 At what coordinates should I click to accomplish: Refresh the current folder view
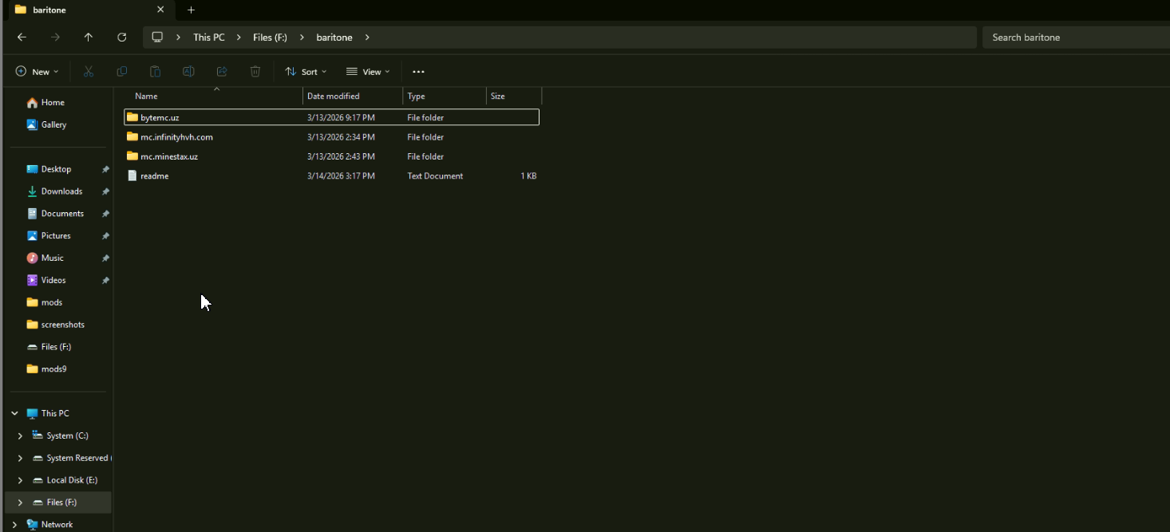pos(122,37)
